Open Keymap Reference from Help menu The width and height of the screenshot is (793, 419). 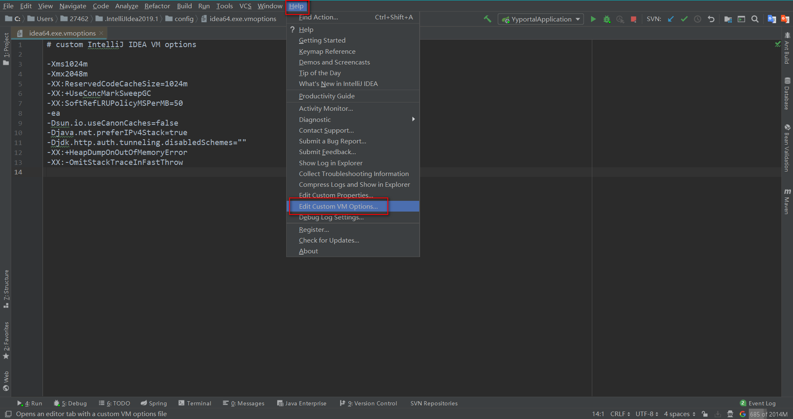(x=353, y=52)
